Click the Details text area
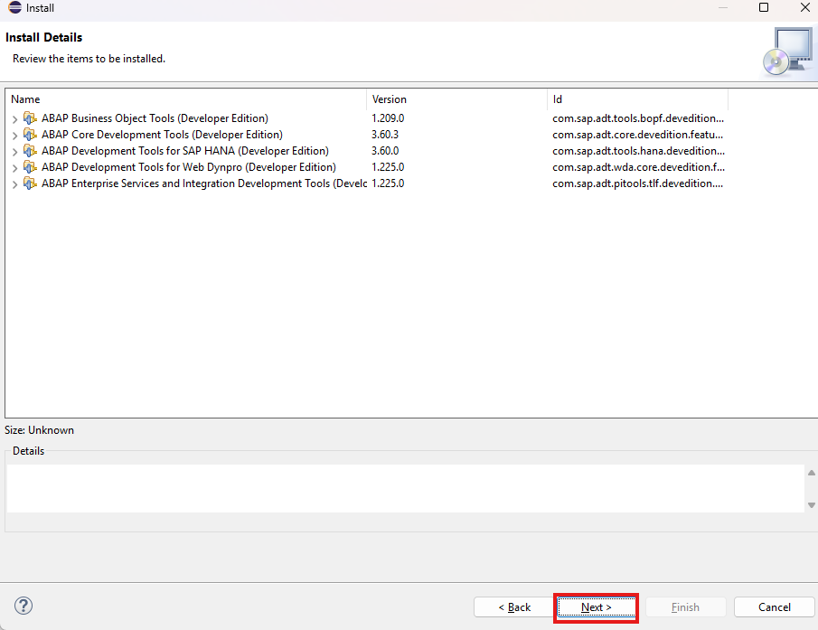The image size is (818, 630). [405, 488]
